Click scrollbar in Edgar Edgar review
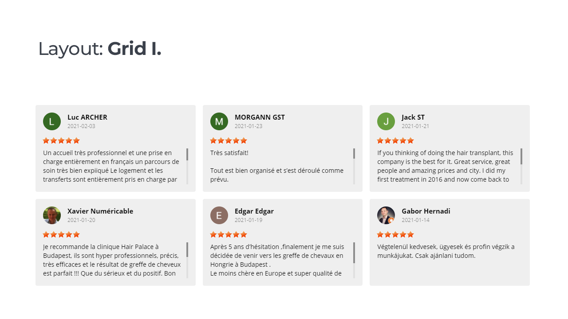Viewport: 568px width, 319px height. [x=354, y=260]
